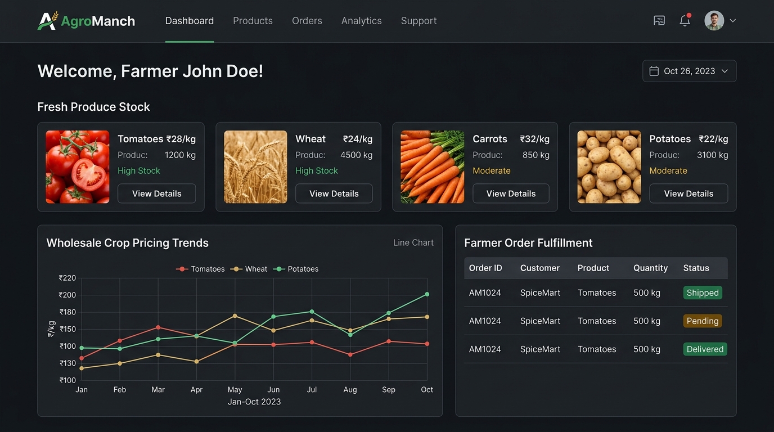Click the Pending status badge
The height and width of the screenshot is (432, 774).
tap(703, 321)
